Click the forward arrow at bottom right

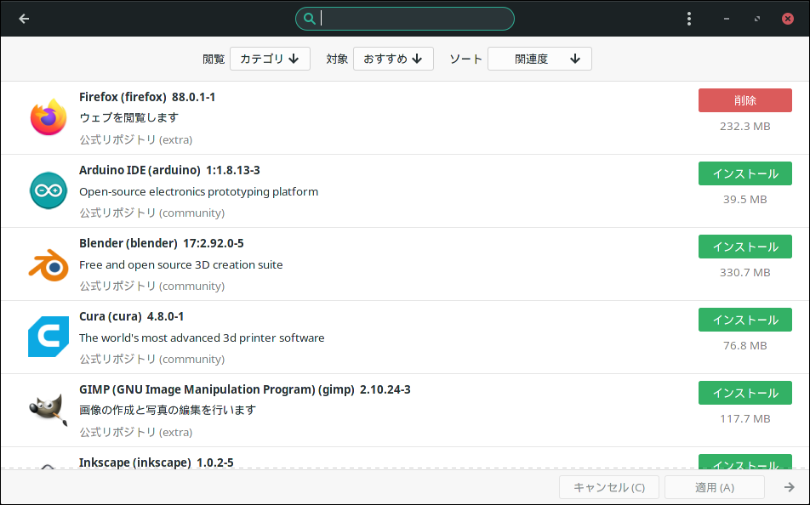790,487
